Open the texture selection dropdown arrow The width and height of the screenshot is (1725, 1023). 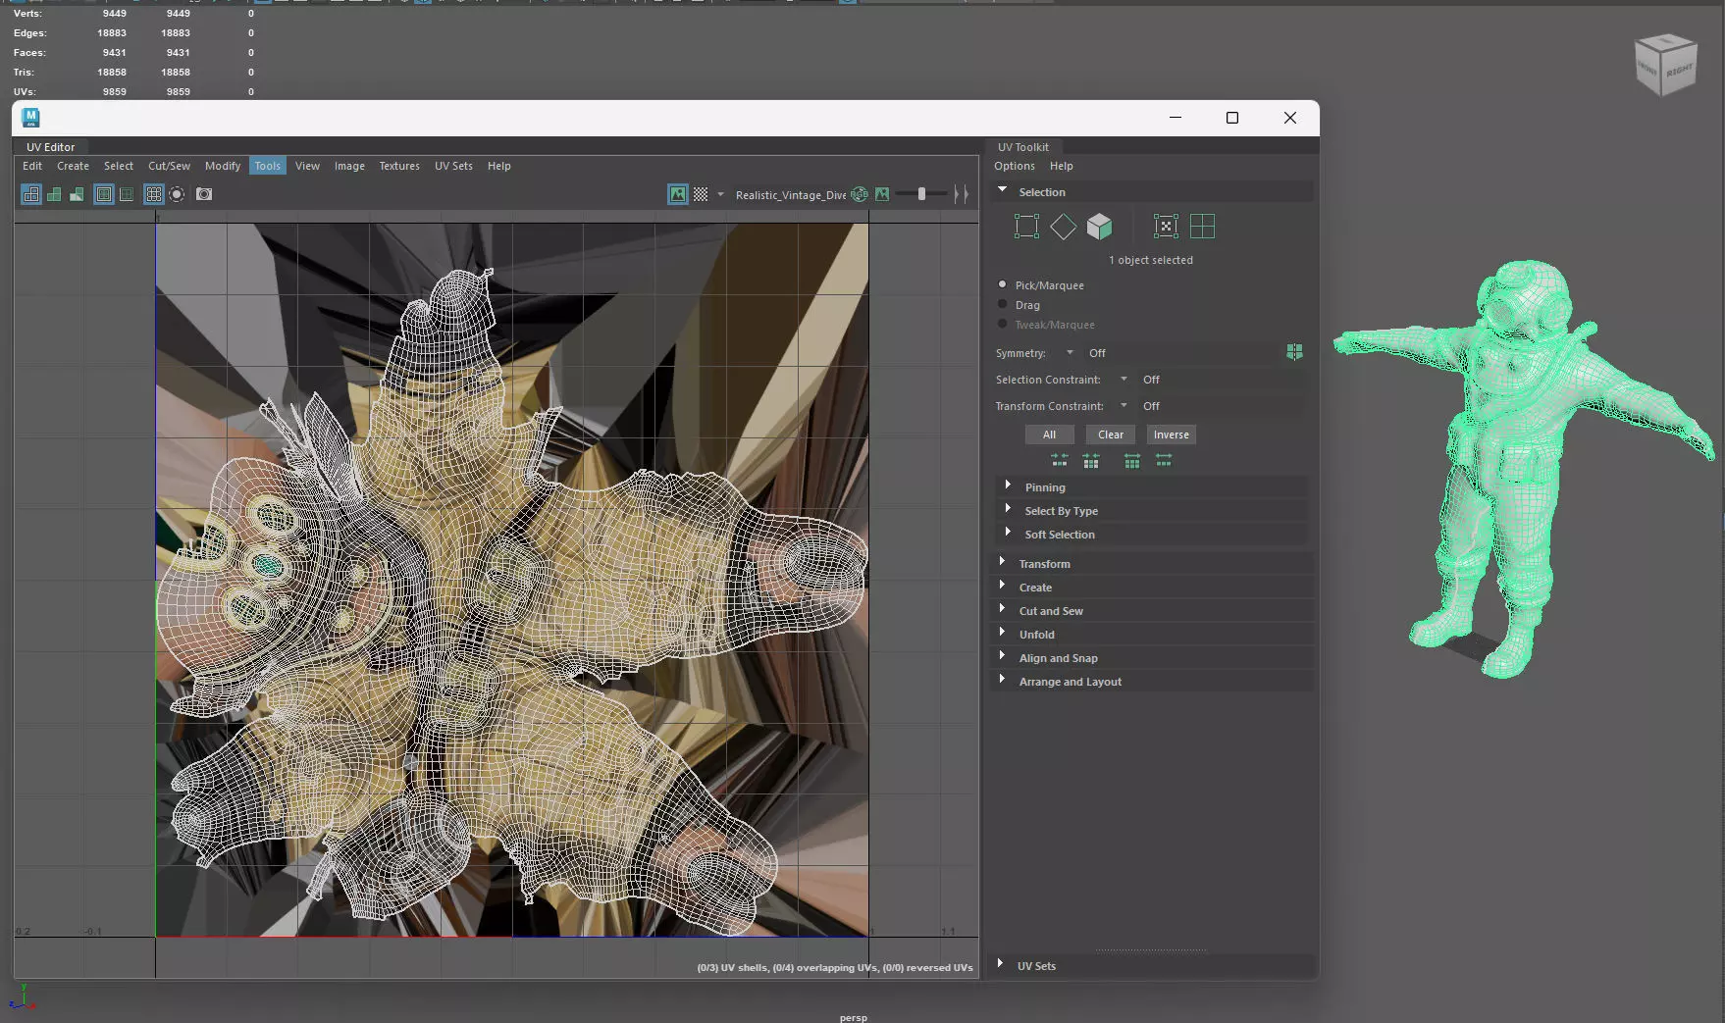pyautogui.click(x=721, y=194)
